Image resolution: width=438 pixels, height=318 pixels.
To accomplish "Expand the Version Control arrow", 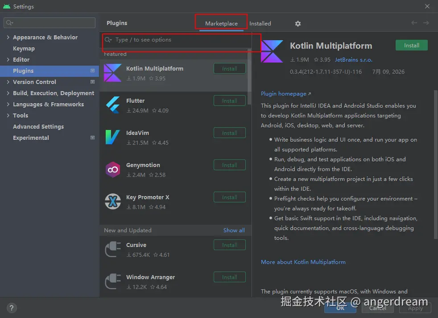I will coord(8,82).
